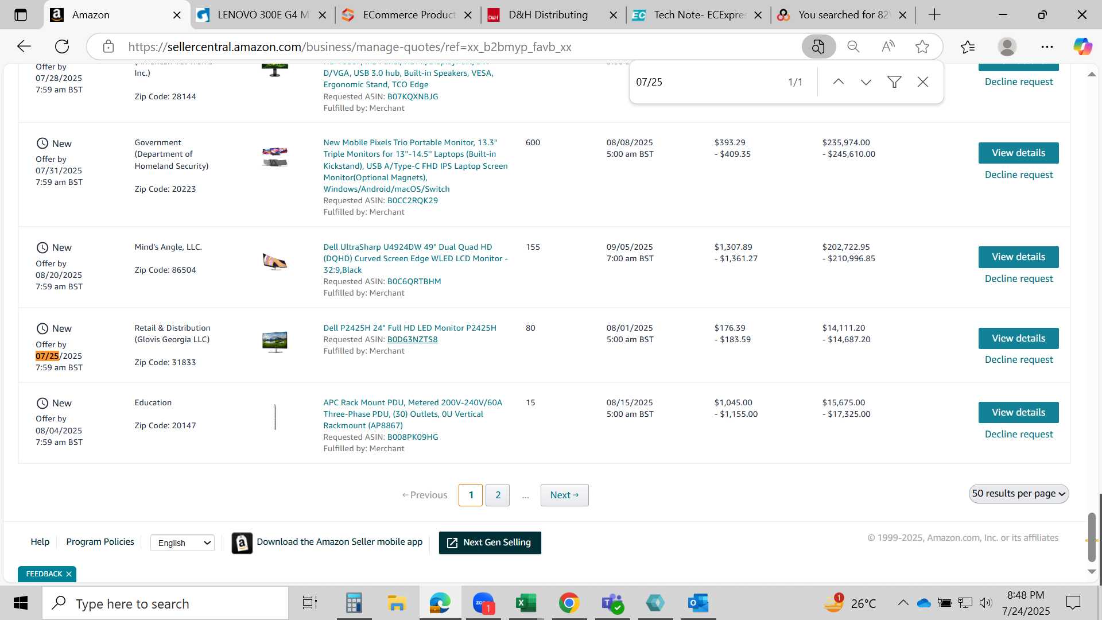Viewport: 1102px width, 620px height.
Task: Open the site information lock icon
Action: coord(108,46)
